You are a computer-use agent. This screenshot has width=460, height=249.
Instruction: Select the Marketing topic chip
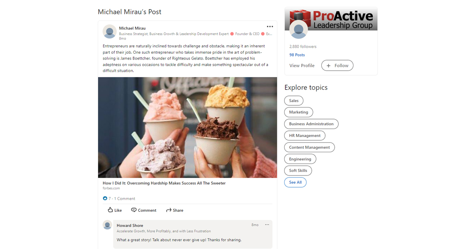click(298, 112)
